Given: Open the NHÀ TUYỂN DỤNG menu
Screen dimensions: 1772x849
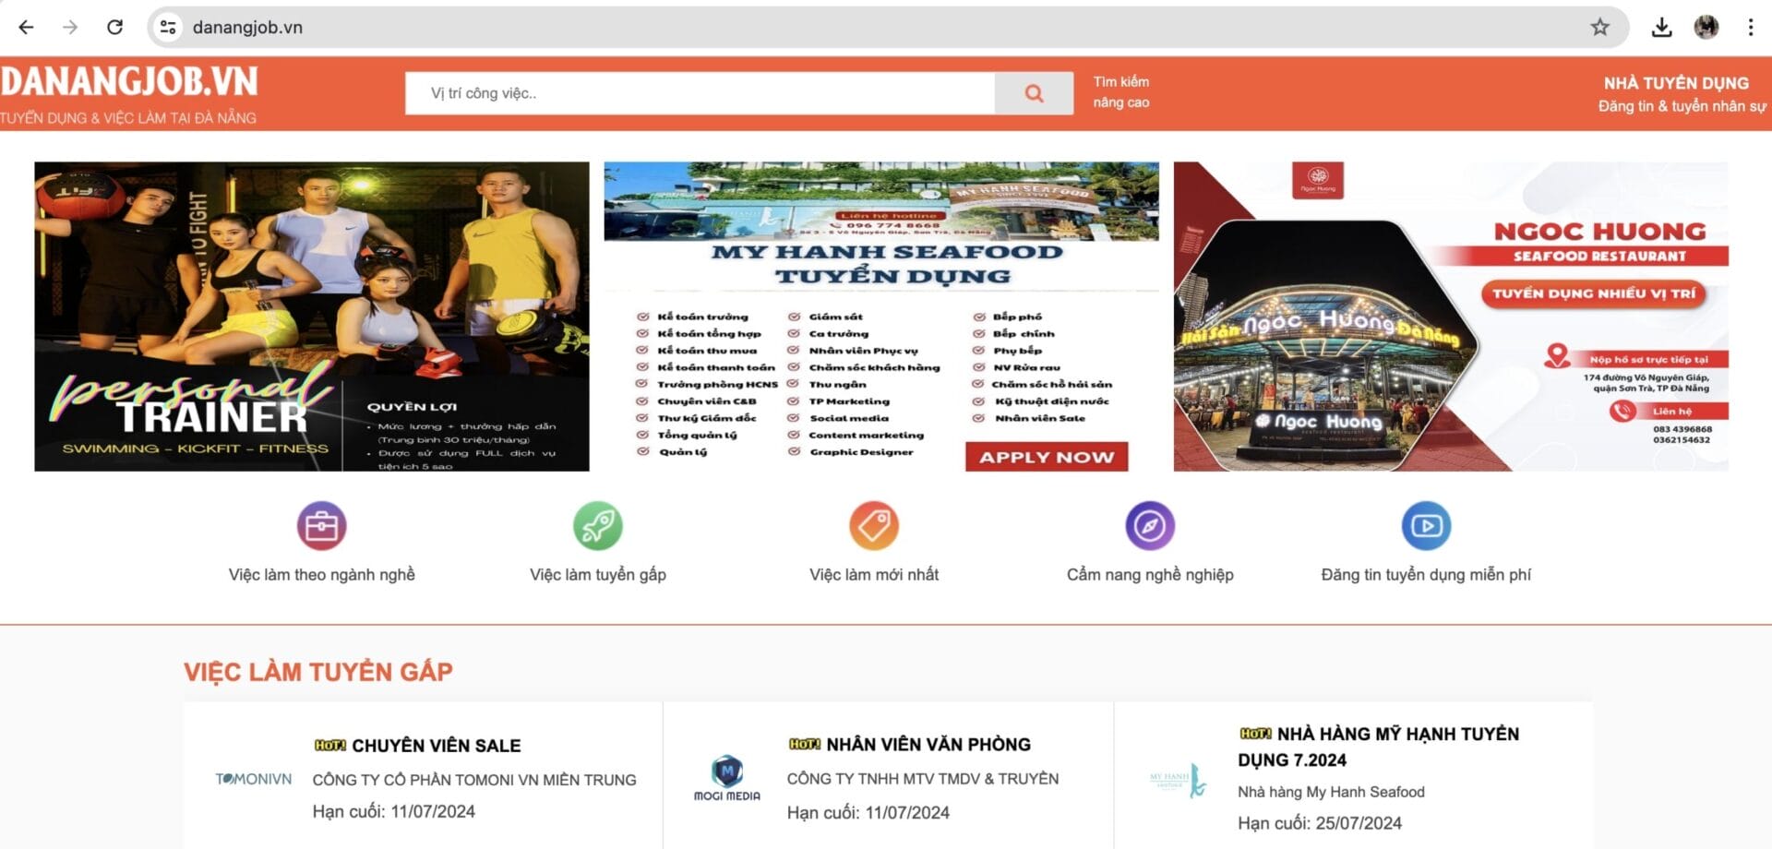Looking at the screenshot, I should pos(1674,82).
